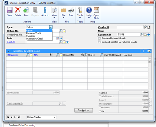Open the Date calendar picker icon

[58, 38]
